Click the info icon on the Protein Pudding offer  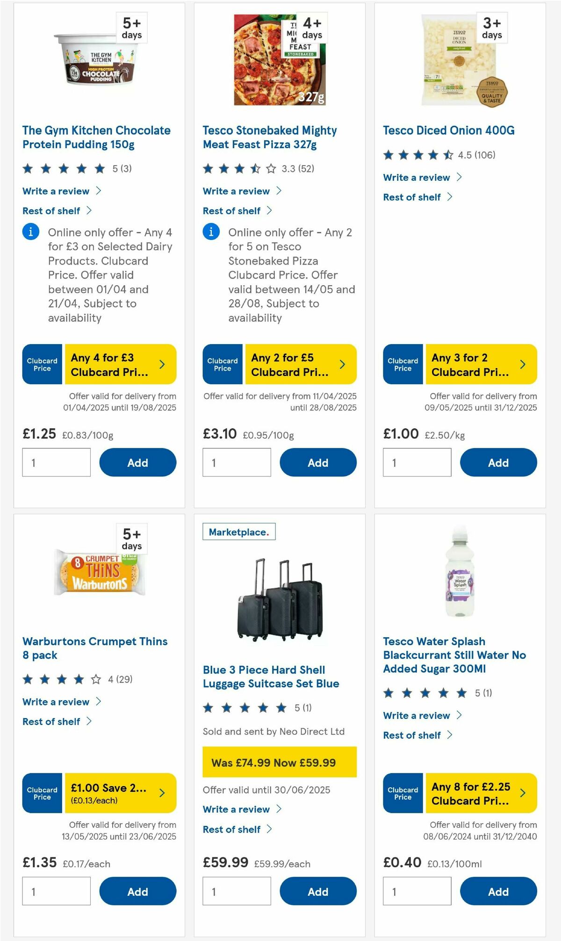pos(30,232)
